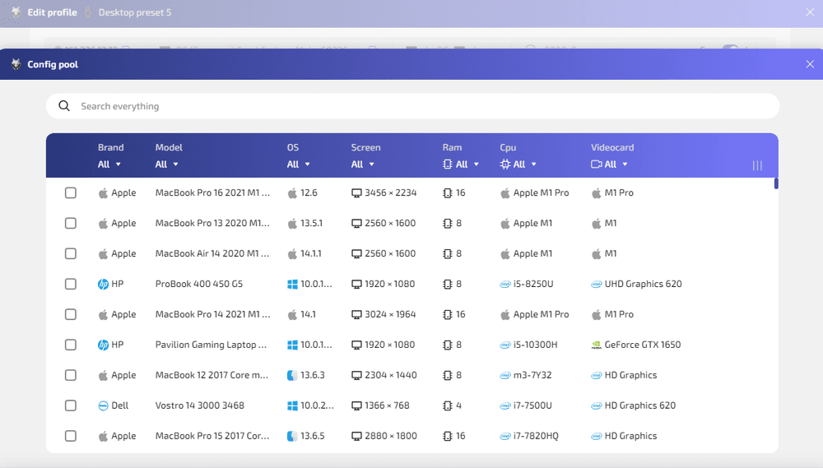
Task: Click the RAM chip icon in the Vostro row
Action: (x=447, y=406)
